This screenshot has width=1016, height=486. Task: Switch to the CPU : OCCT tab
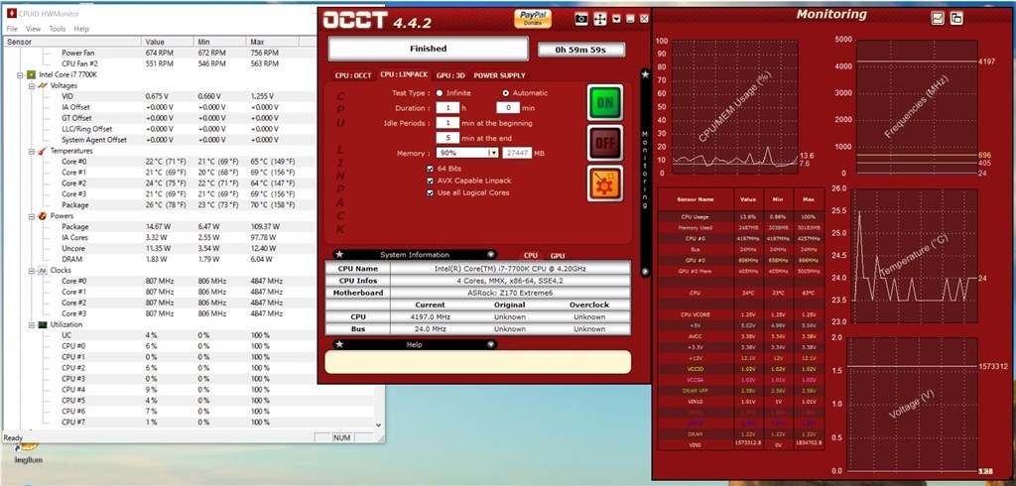[353, 75]
